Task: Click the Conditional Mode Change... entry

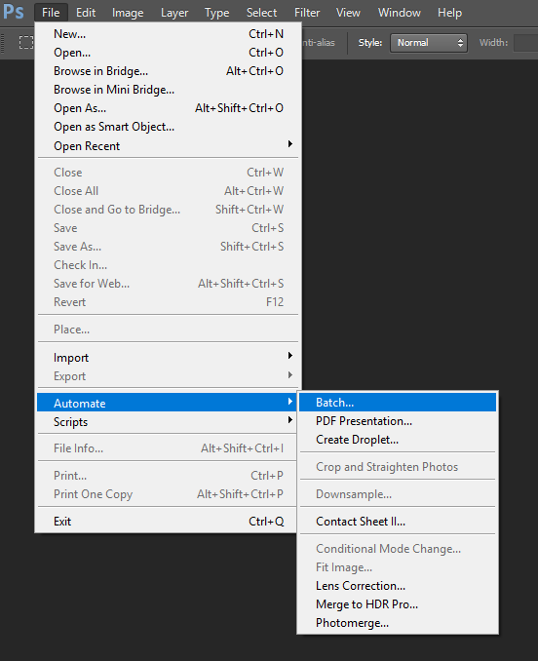Action: coord(398,549)
